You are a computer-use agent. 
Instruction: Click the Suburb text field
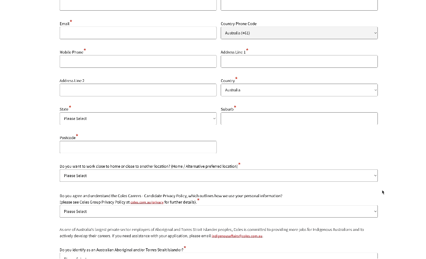pos(299,119)
